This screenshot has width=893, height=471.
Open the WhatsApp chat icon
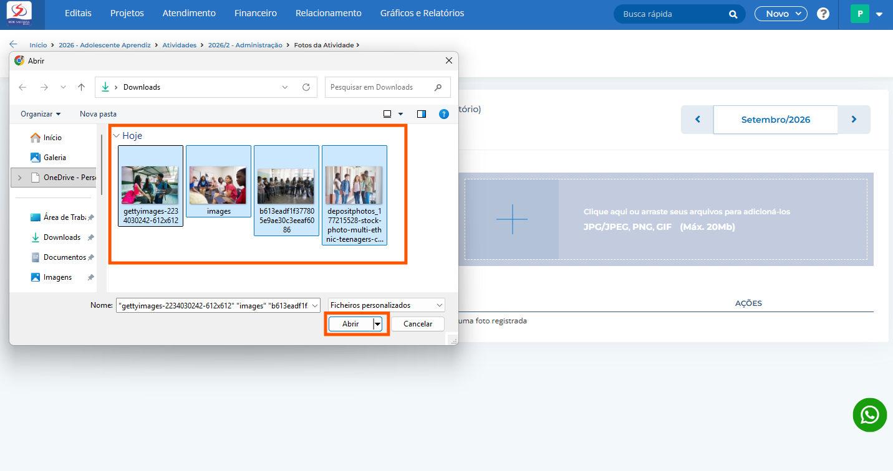click(870, 415)
